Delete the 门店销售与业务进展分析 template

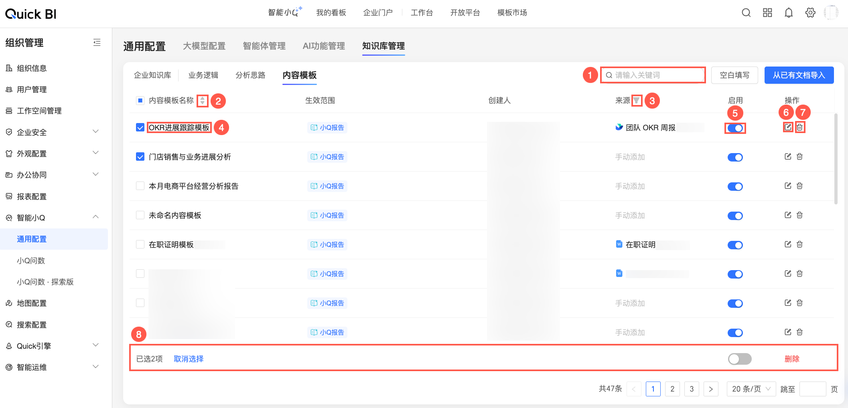tap(799, 157)
